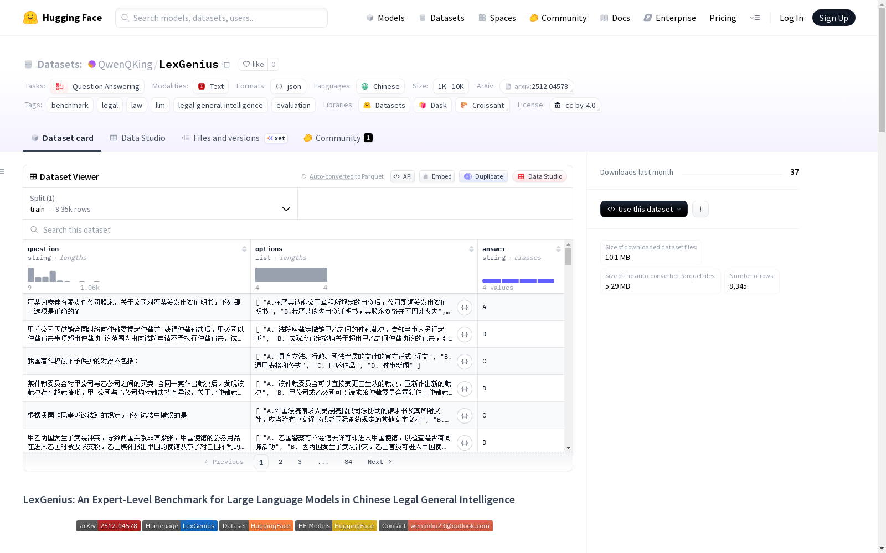The height and width of the screenshot is (553, 886).
Task: Sort by the question column
Action: tap(244, 249)
